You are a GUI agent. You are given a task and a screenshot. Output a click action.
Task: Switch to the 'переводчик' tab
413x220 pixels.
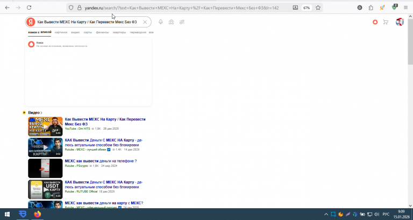tap(138, 32)
